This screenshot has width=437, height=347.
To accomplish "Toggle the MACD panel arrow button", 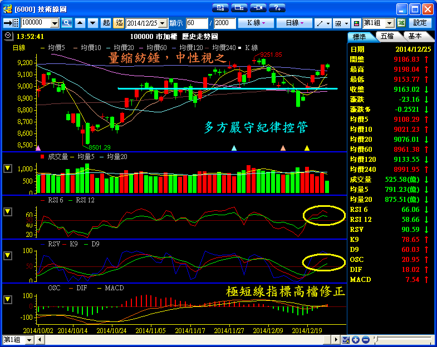I will (8, 299).
